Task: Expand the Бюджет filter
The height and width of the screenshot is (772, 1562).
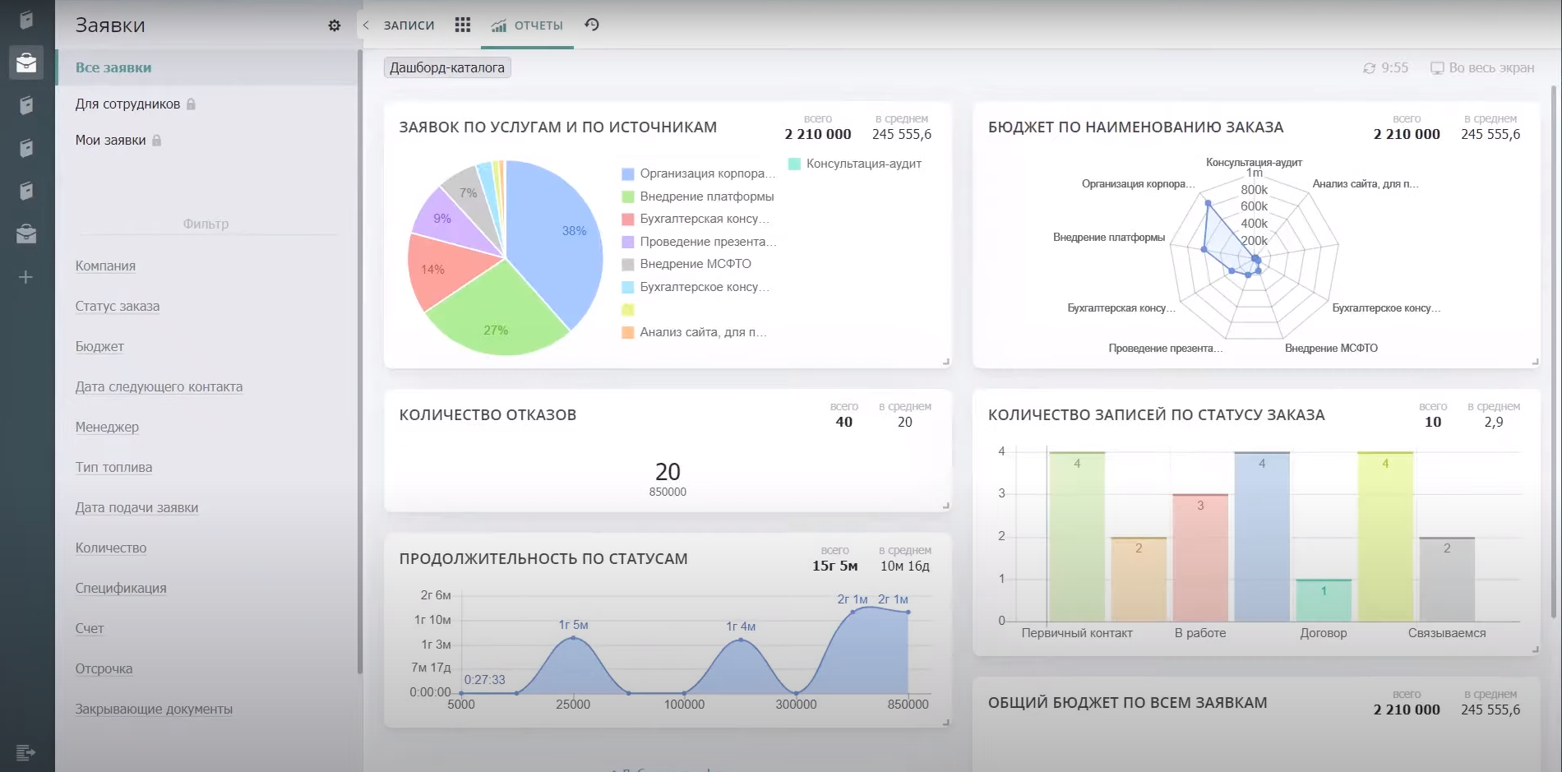Action: 99,346
